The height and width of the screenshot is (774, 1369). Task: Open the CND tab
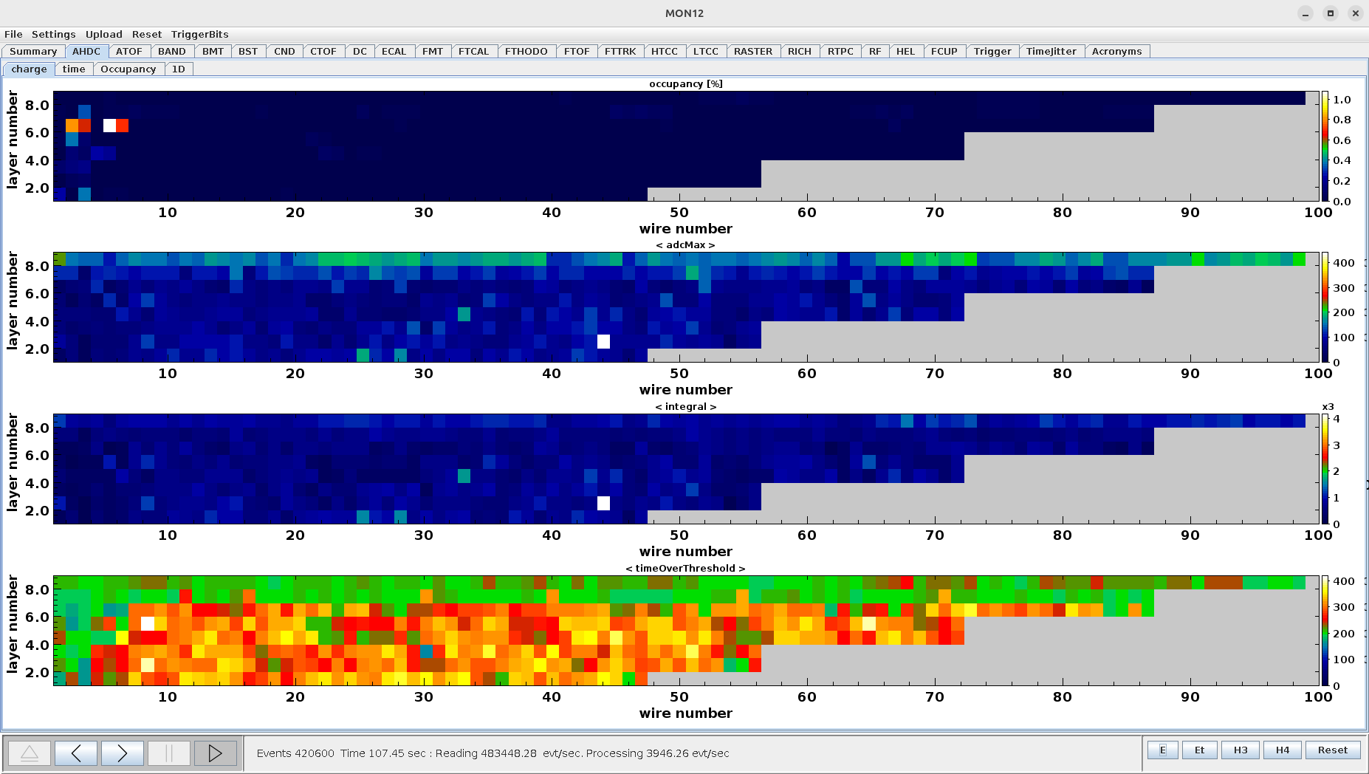284,51
